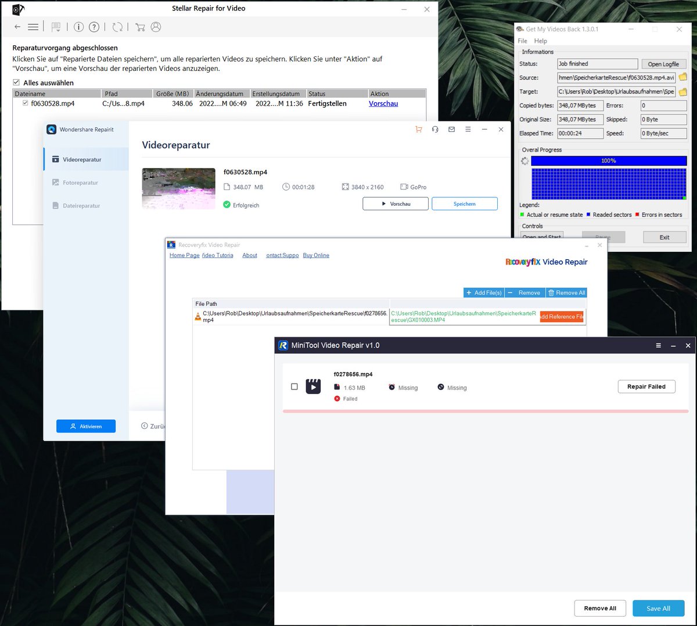Screen dimensions: 697x626
Task: Click the Repairit mail feedback icon
Action: pyautogui.click(x=451, y=130)
